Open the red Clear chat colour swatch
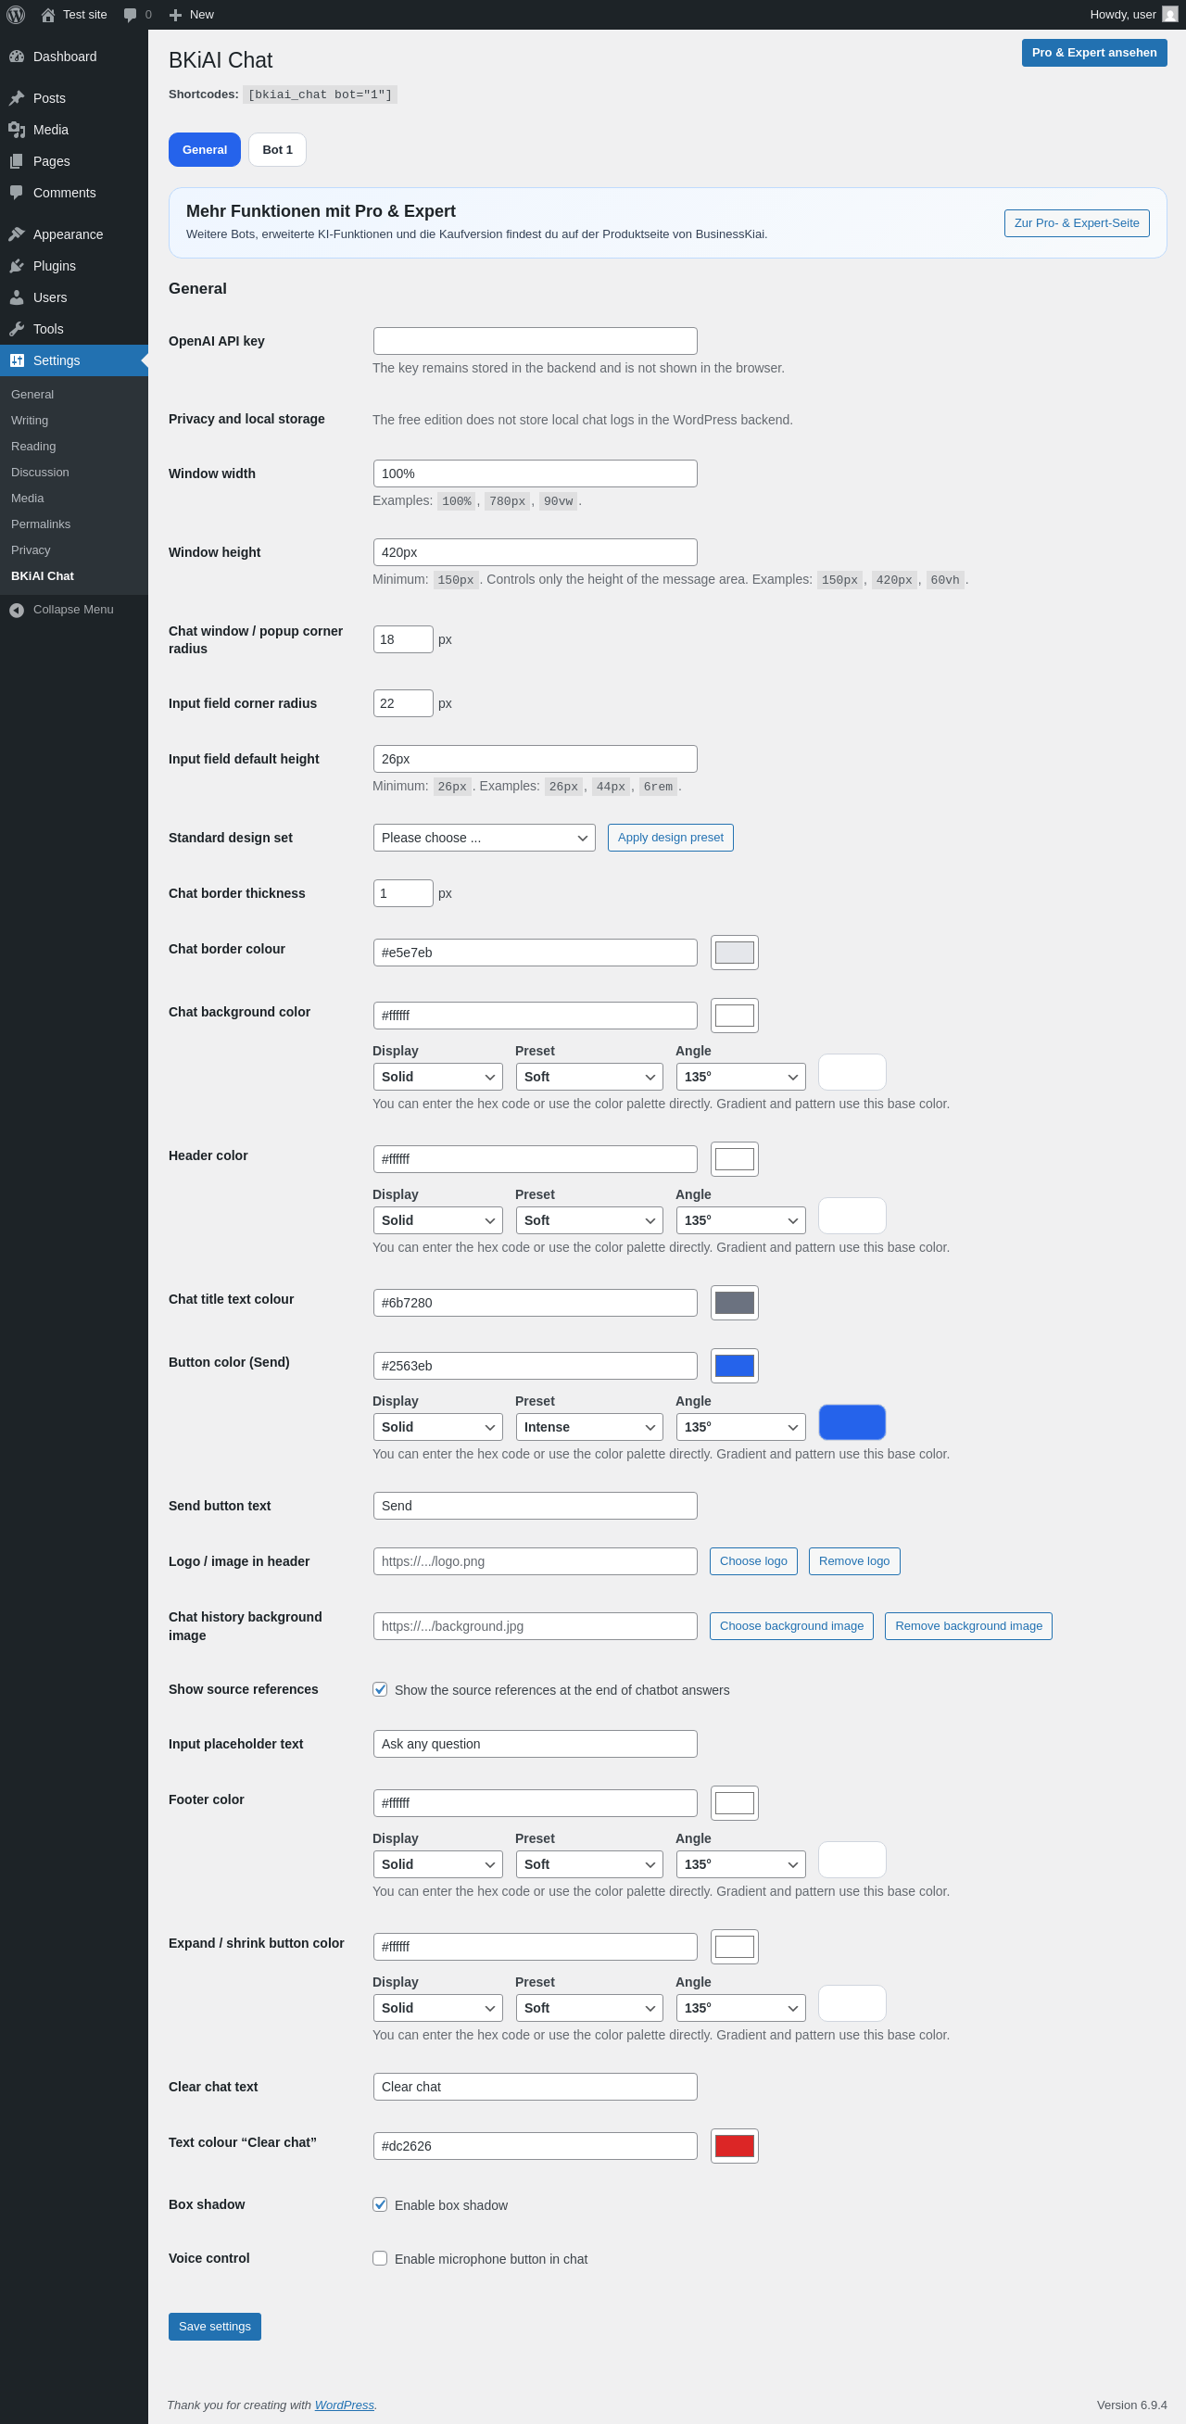 [x=734, y=2145]
